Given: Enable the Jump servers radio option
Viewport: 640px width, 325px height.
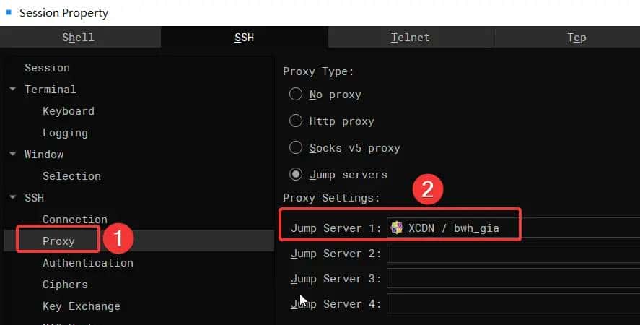Looking at the screenshot, I should click(x=296, y=175).
